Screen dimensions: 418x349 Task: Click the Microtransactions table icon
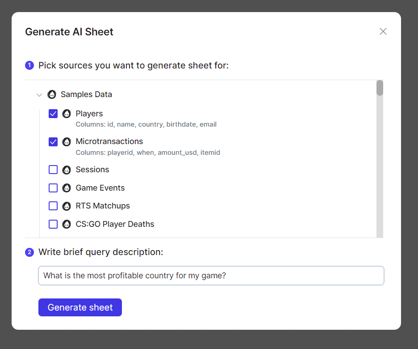pyautogui.click(x=67, y=142)
